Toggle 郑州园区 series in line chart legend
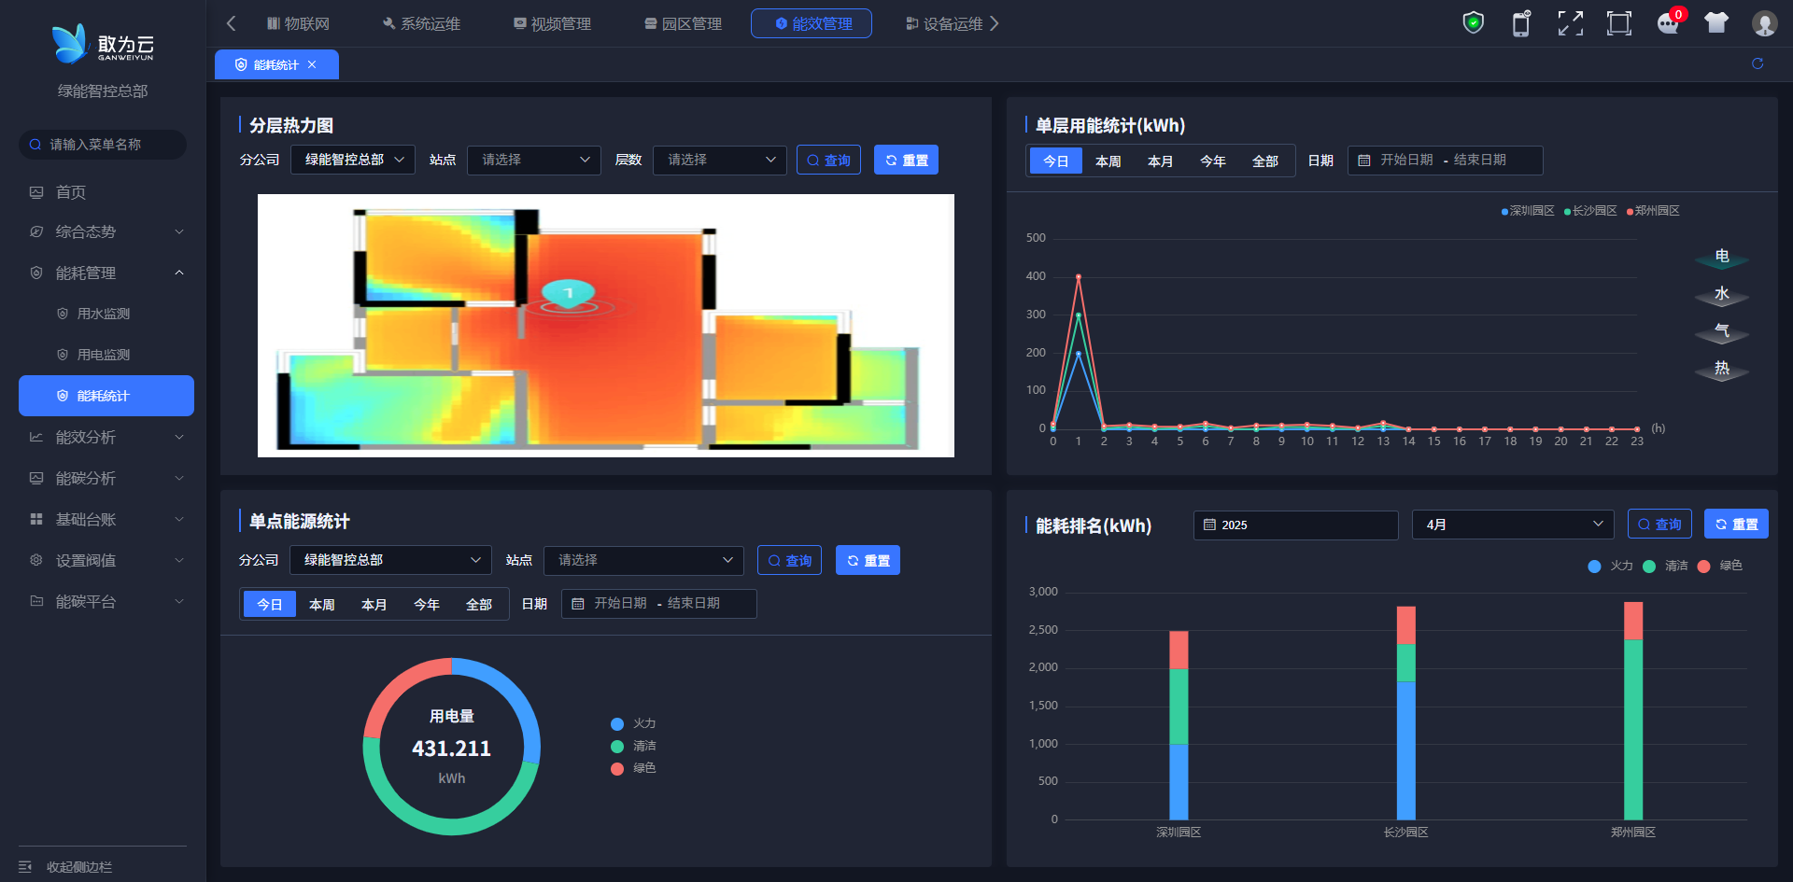The image size is (1793, 882). [1653, 211]
